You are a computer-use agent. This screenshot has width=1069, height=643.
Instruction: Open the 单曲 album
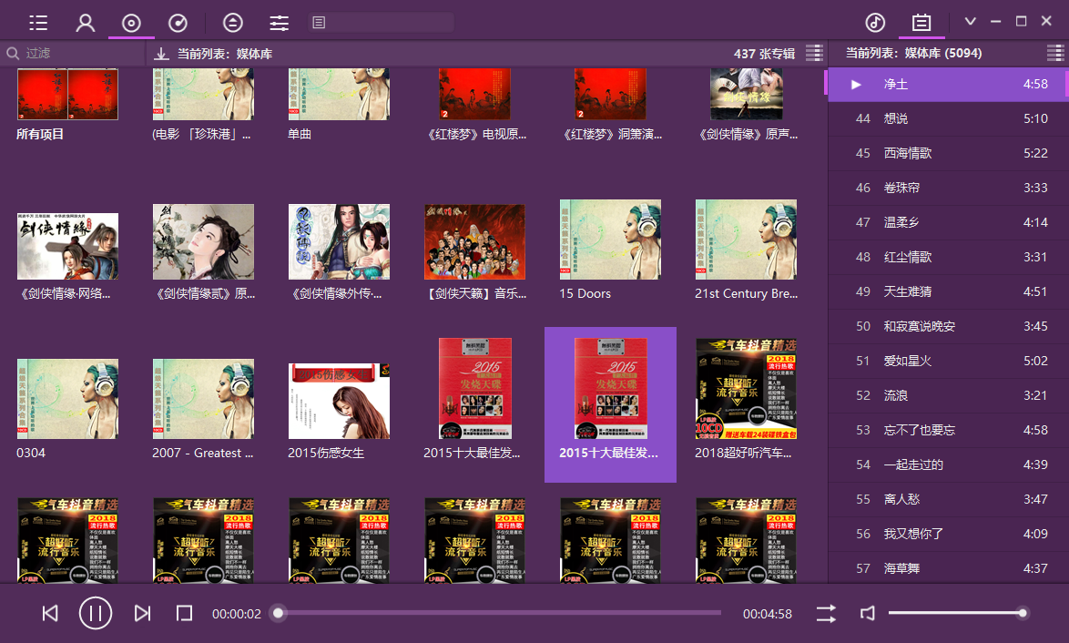pos(339,94)
